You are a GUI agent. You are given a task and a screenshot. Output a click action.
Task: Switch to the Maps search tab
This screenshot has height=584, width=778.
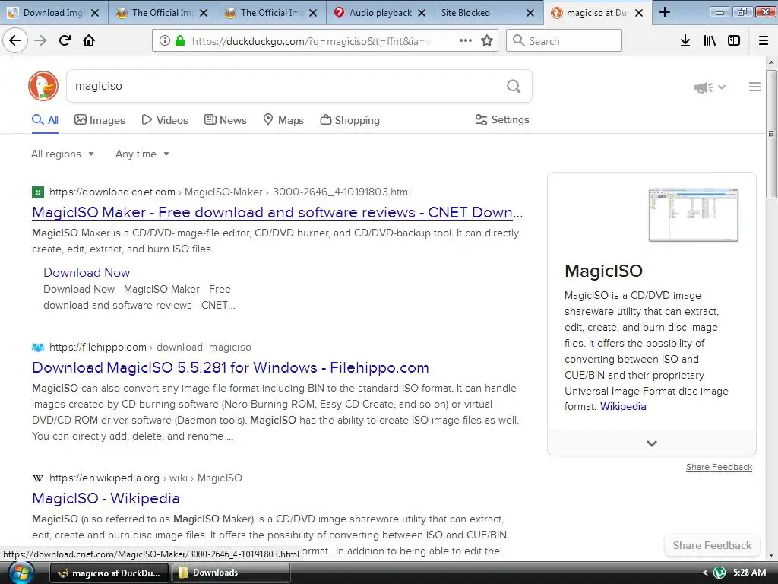[283, 120]
